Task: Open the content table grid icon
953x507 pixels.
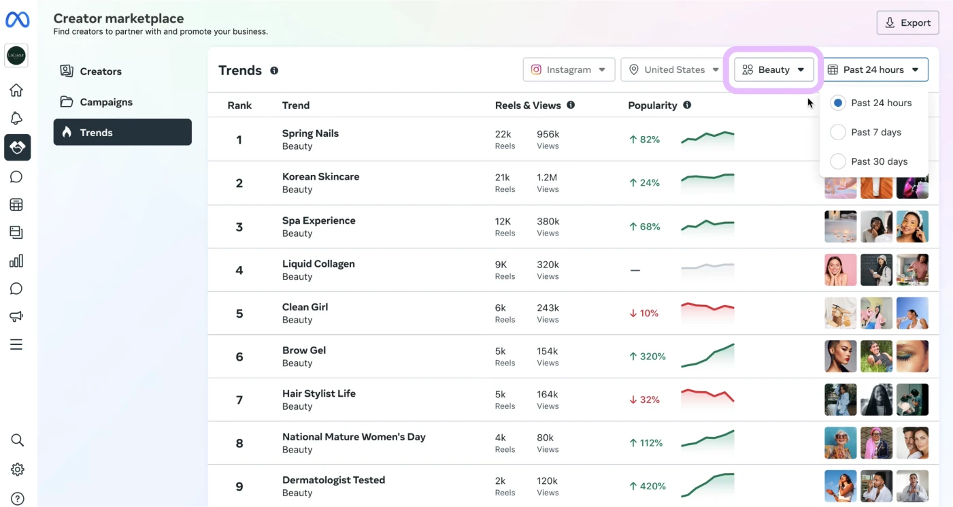Action: (16, 205)
